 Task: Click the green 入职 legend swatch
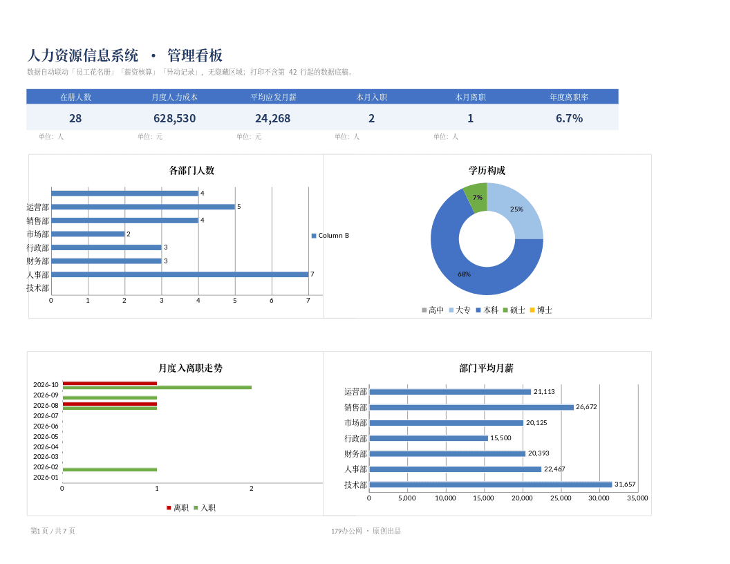coord(196,508)
